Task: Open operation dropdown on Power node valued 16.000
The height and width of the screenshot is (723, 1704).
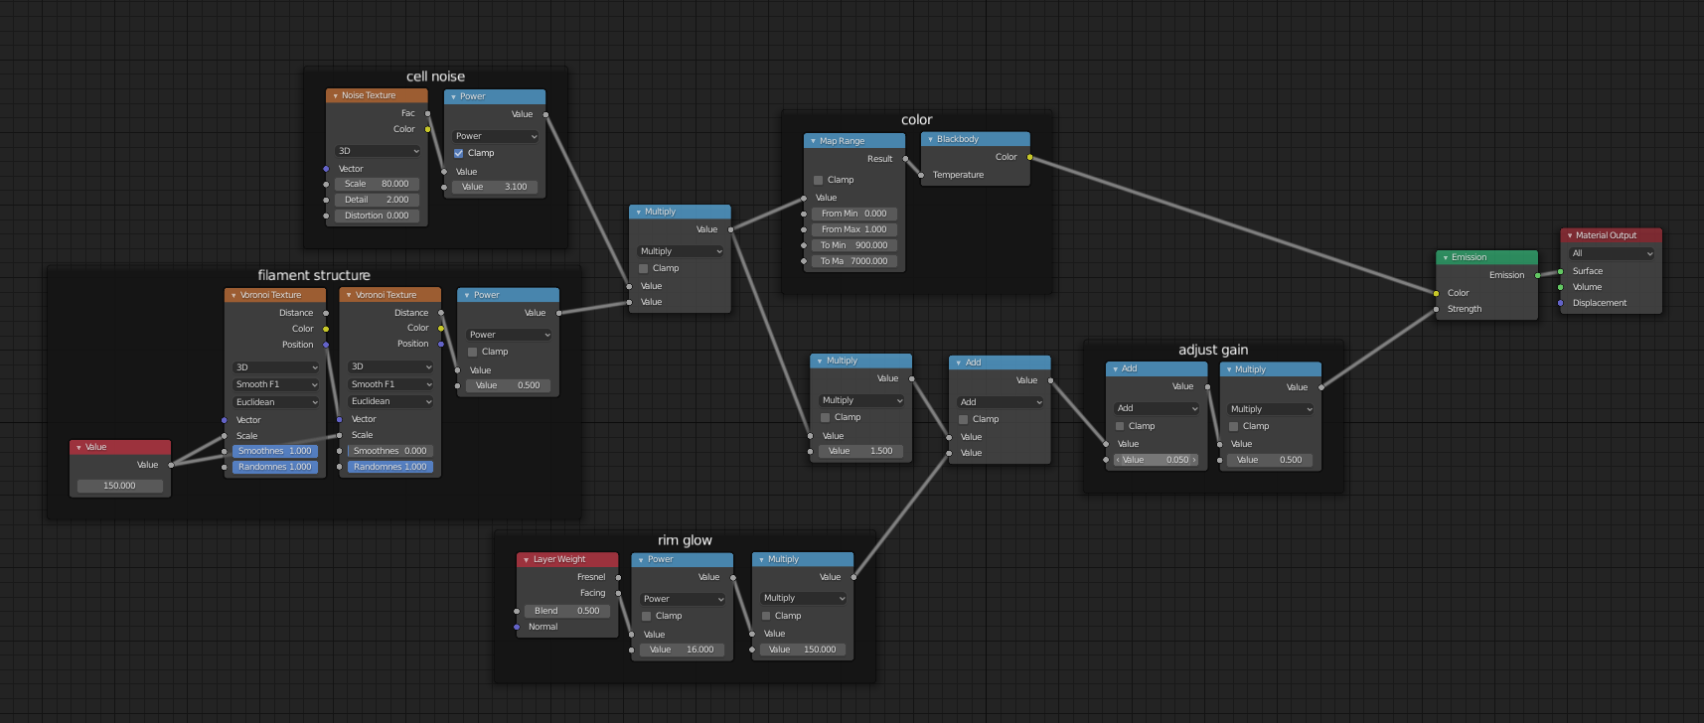Action: pos(683,599)
